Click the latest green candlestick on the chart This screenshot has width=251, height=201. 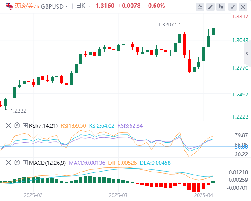(x=213, y=32)
